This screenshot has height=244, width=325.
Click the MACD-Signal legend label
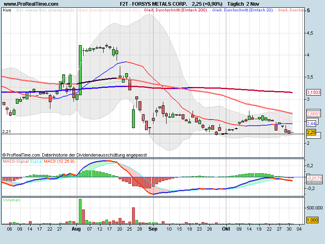click(x=16, y=161)
